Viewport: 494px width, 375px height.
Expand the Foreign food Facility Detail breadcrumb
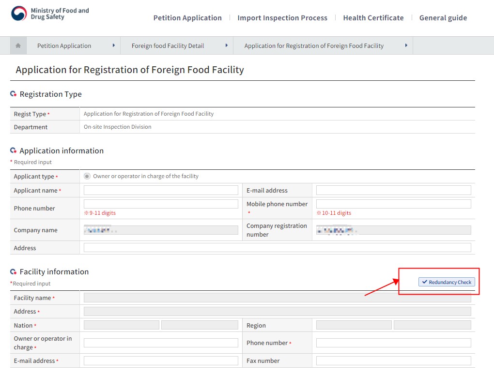tap(227, 45)
